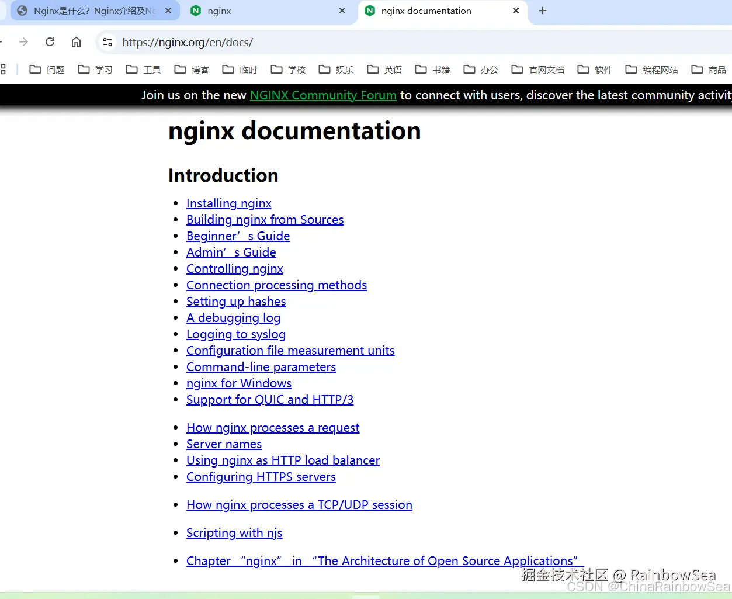Open 'Scripting with njs' link
This screenshot has height=599, width=732.
coord(234,533)
